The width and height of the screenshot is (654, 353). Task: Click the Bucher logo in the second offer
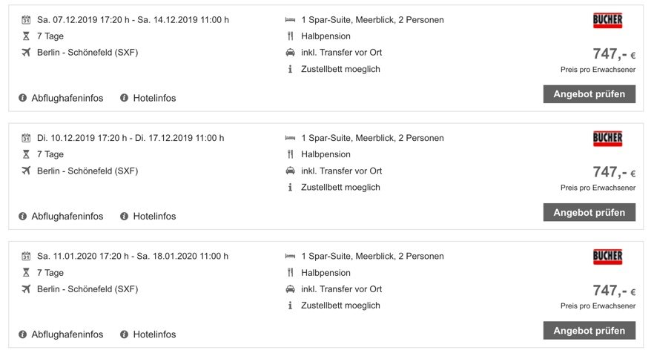tap(607, 138)
